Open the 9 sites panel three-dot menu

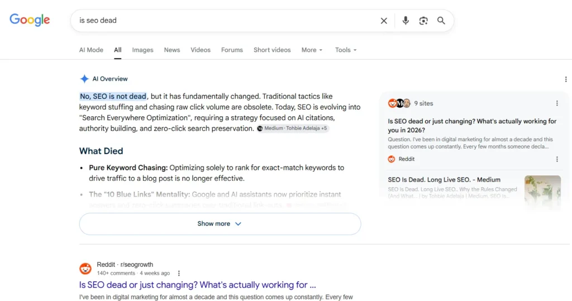557,103
